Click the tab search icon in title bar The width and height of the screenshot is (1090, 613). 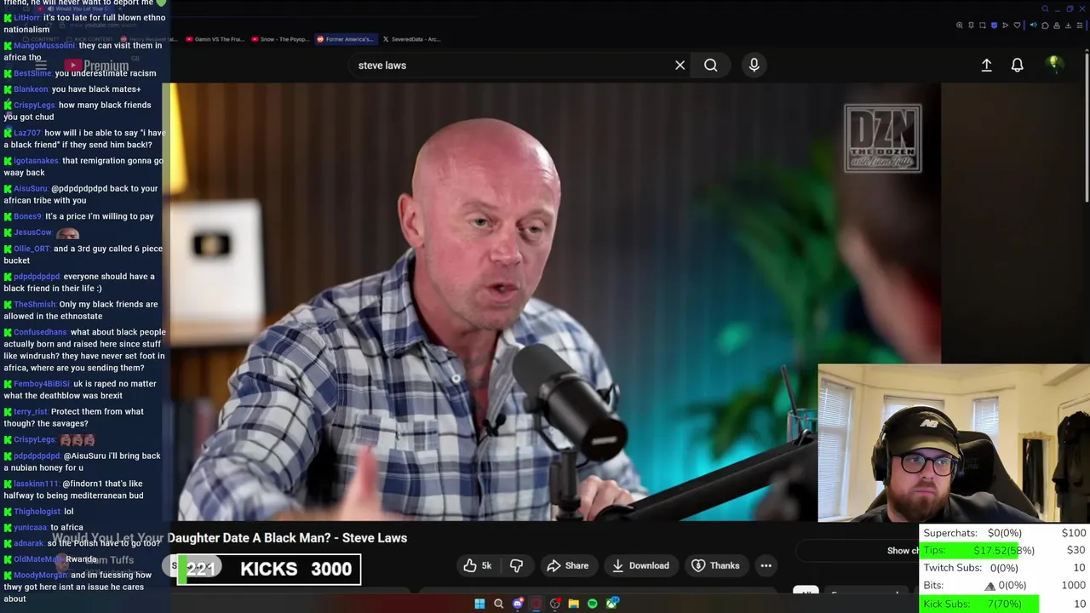click(1045, 9)
